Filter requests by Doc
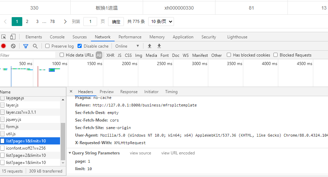 pos(176,55)
